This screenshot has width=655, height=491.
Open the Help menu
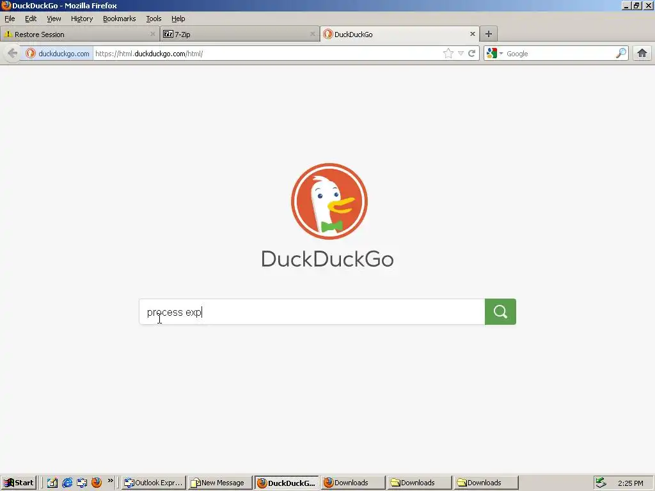point(178,19)
